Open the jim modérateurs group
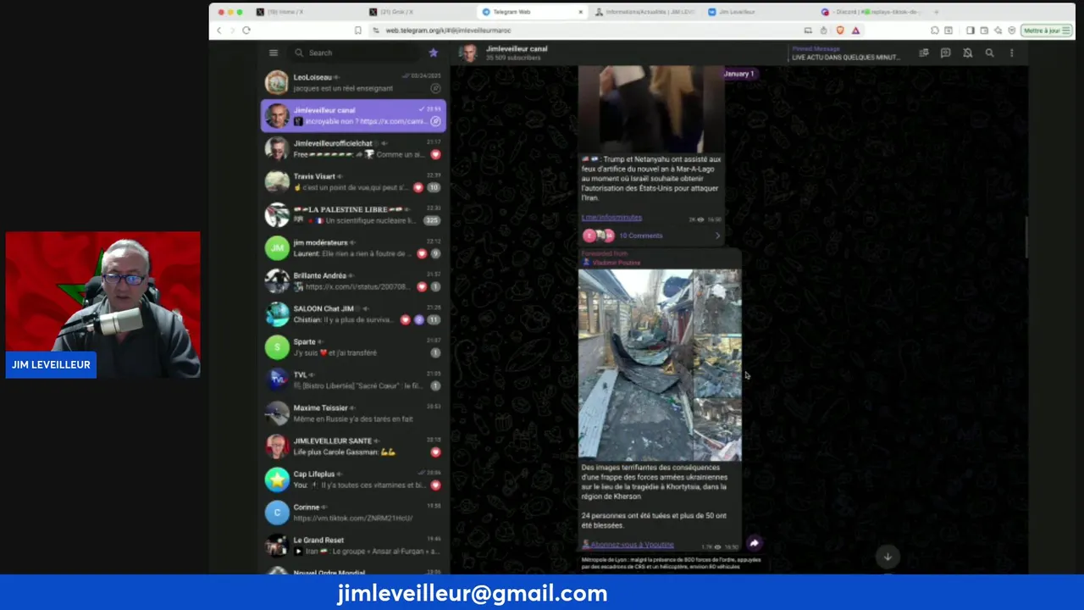 click(x=353, y=247)
